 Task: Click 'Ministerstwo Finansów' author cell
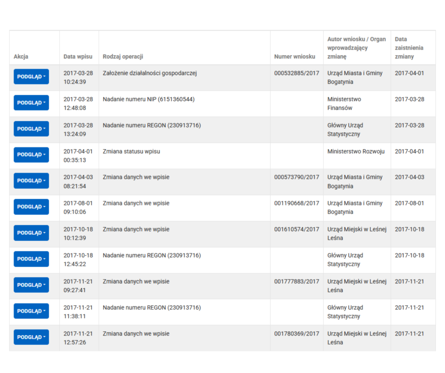[x=344, y=103]
